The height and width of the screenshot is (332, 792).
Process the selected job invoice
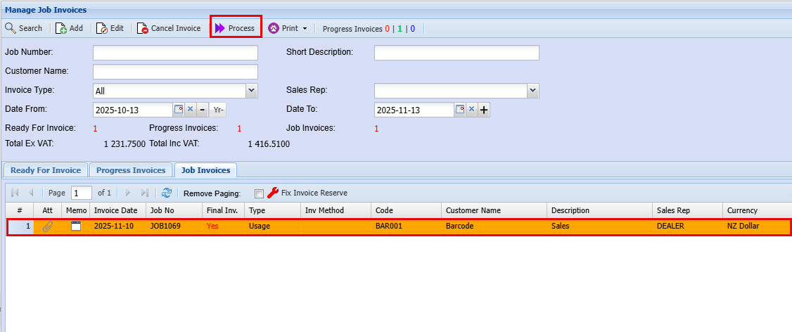pyautogui.click(x=236, y=28)
